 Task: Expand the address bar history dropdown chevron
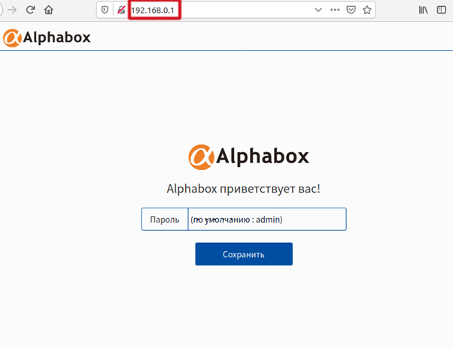(x=318, y=11)
